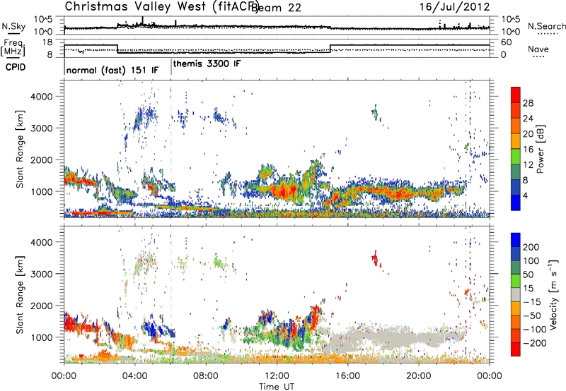Click the date '16/Jul/2012'
Viewport: 566px width, 391px height.
454,7
